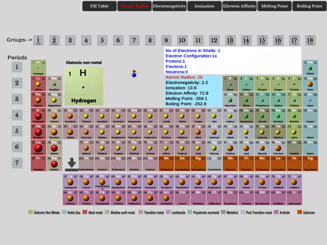Click the Electronegativity: 2.2 value

(x=187, y=83)
